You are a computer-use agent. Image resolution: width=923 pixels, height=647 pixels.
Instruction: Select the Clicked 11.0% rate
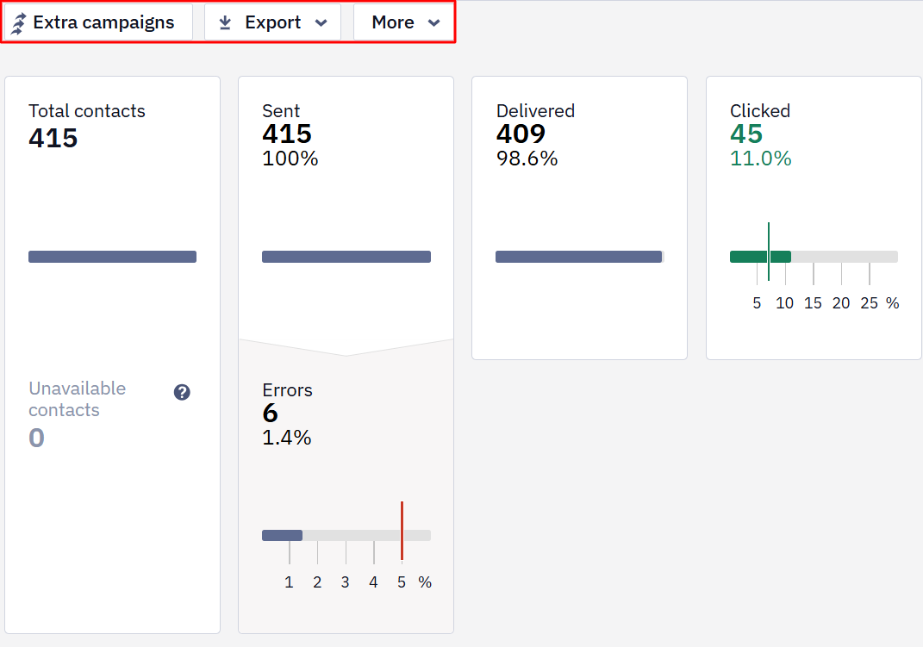tap(760, 159)
